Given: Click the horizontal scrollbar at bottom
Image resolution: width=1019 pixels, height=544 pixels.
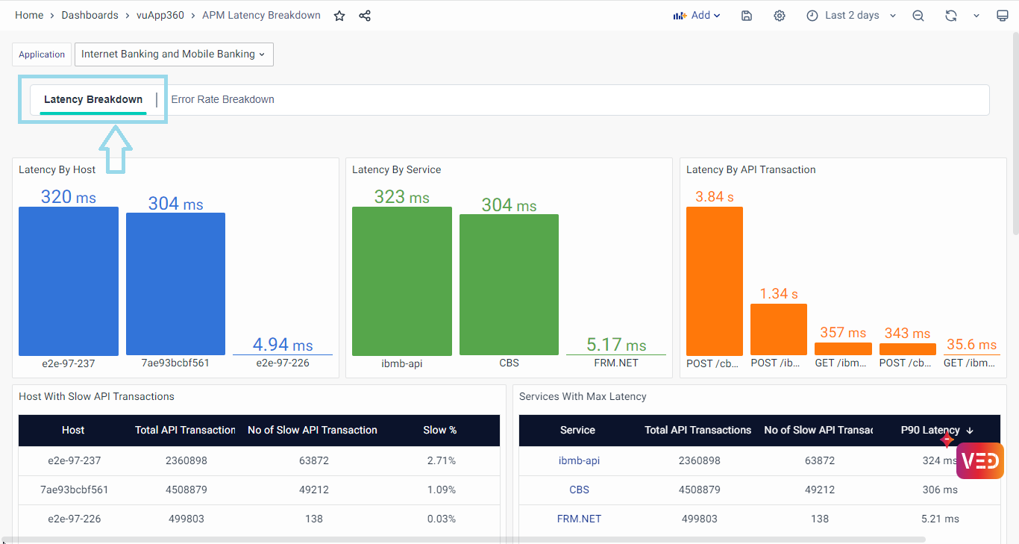Looking at the screenshot, I should pyautogui.click(x=463, y=539).
